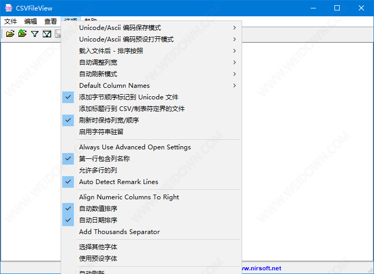This screenshot has width=374, height=274.
Task: Choose 选择其他字体 menu entry
Action: coord(98,247)
